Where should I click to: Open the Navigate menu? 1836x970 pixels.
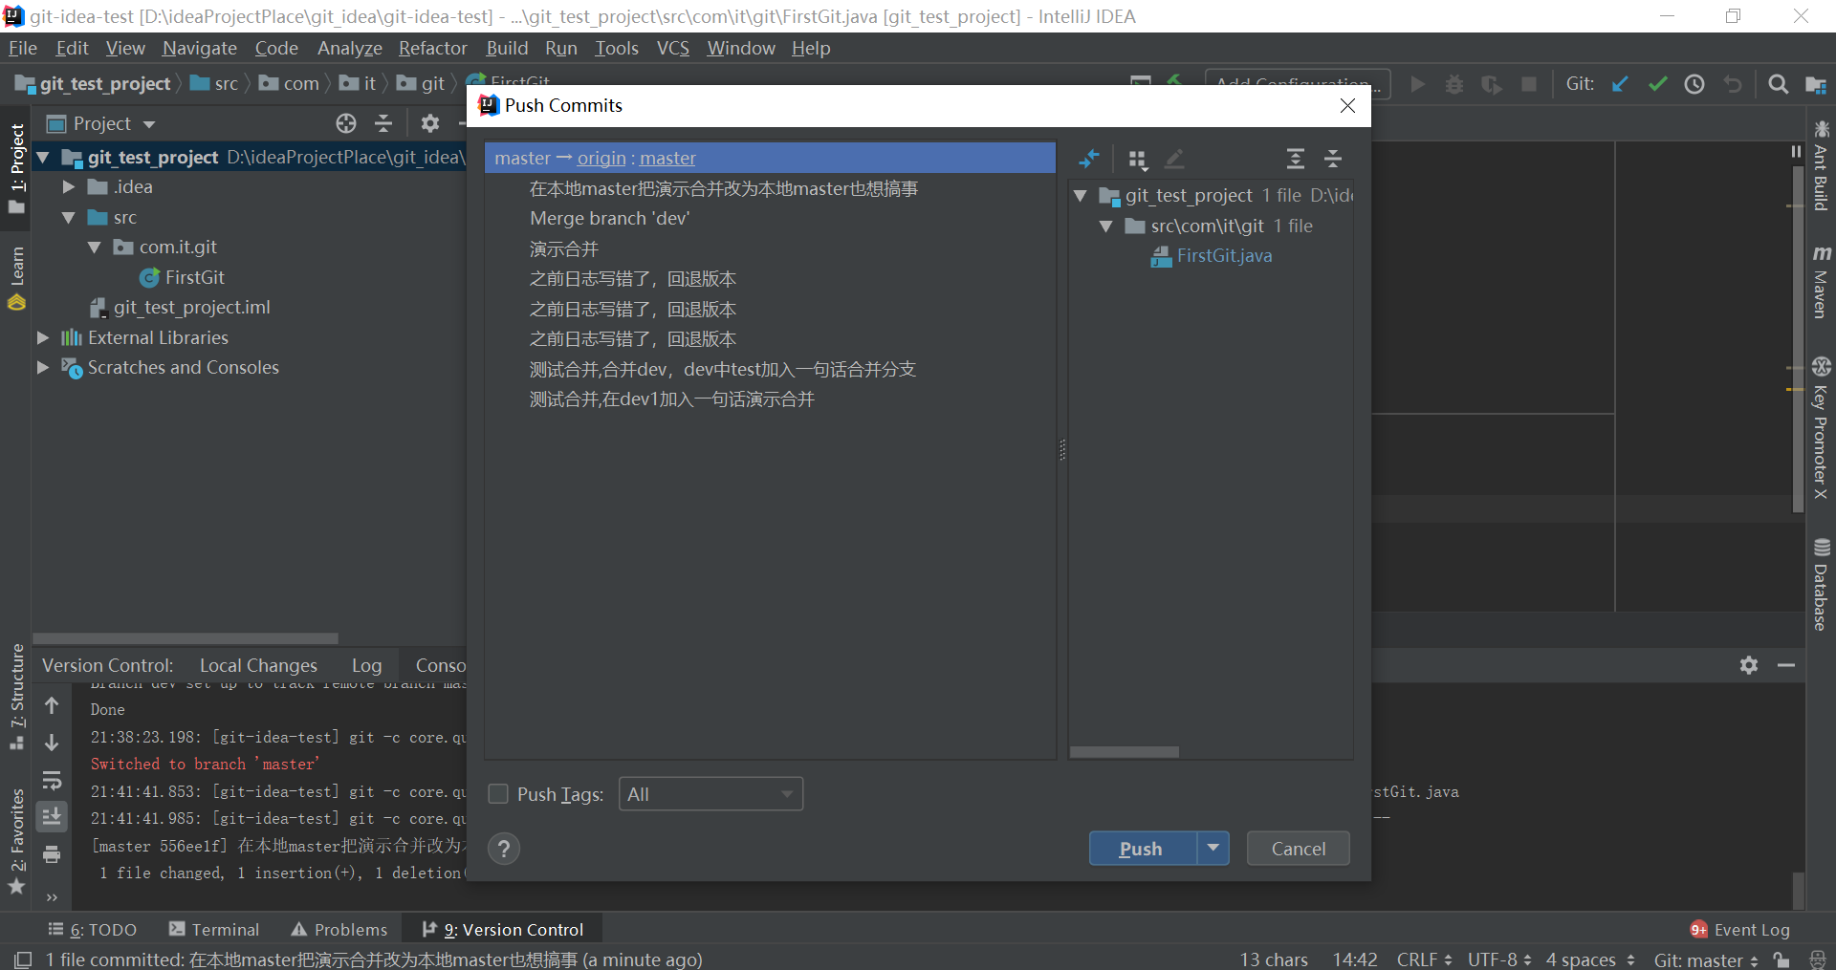pyautogui.click(x=200, y=48)
